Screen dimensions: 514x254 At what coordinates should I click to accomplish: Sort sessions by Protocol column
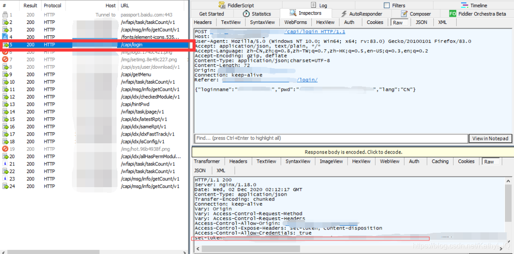coord(52,5)
